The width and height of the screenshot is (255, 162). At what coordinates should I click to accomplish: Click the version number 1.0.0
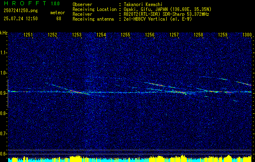(55, 4)
